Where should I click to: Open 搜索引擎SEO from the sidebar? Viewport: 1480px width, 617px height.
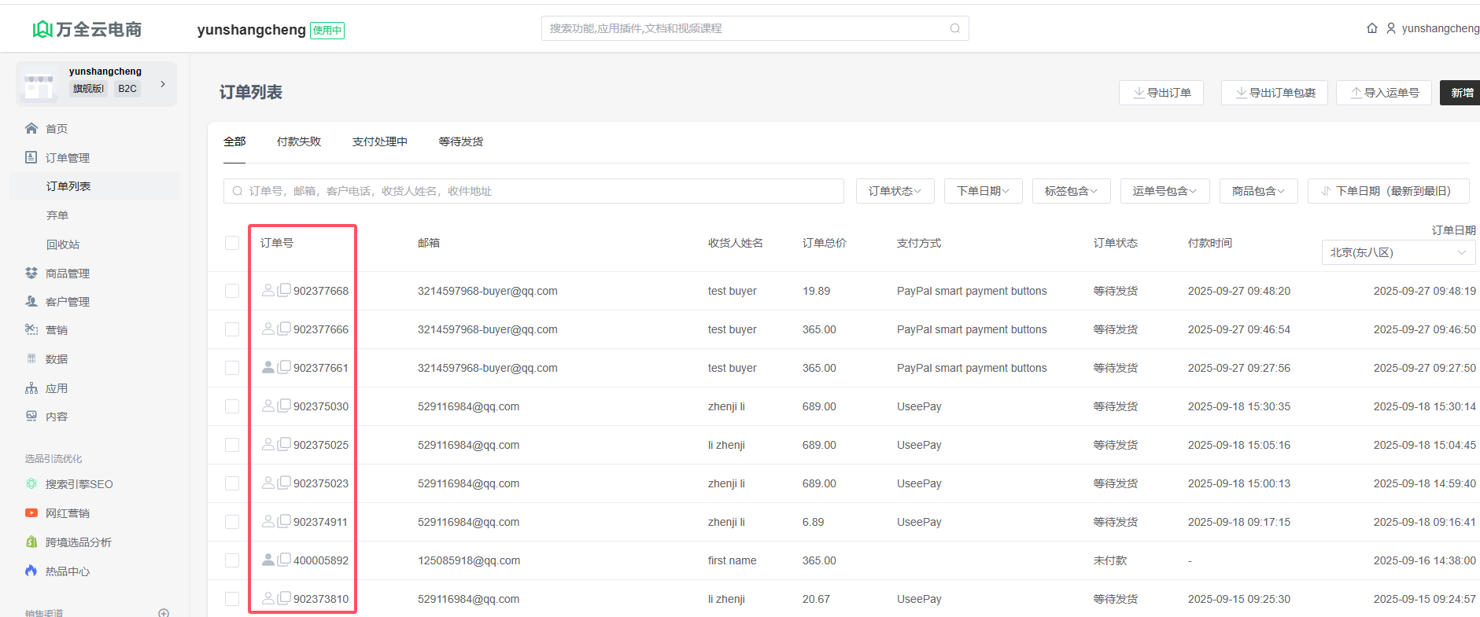coord(79,484)
